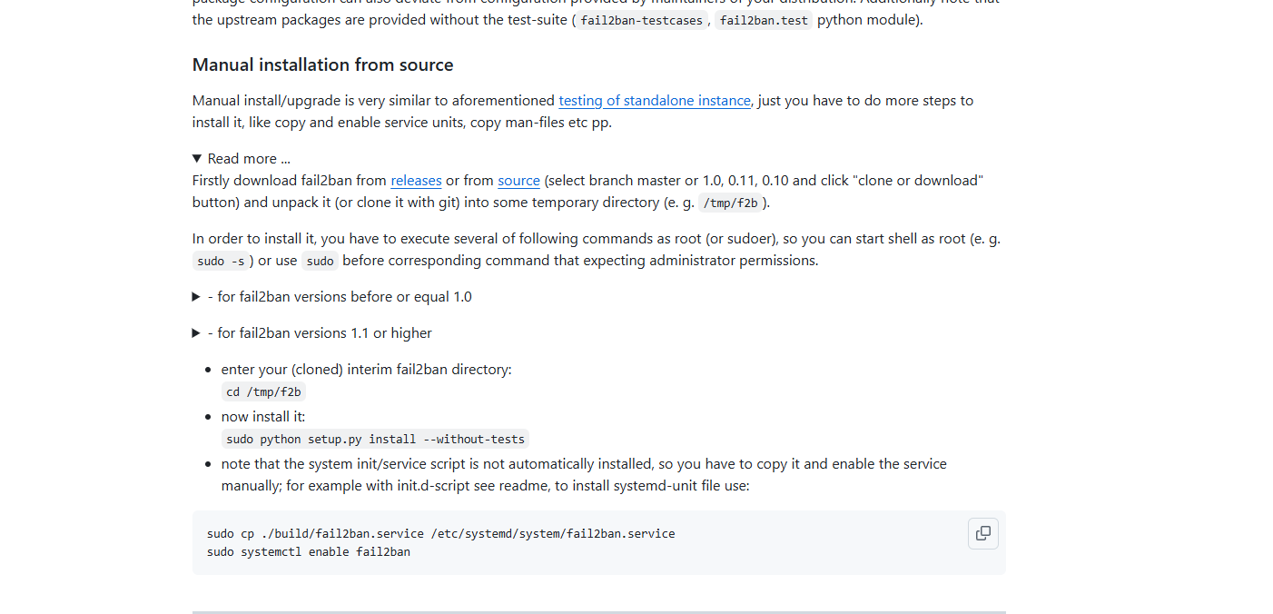This screenshot has height=614, width=1273.
Task: Click the "sudo -s" inline code snippet
Action: point(221,262)
